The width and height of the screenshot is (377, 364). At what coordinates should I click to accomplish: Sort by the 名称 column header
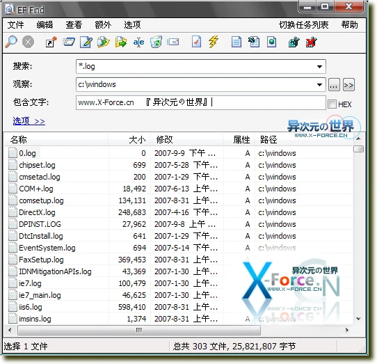coord(56,139)
